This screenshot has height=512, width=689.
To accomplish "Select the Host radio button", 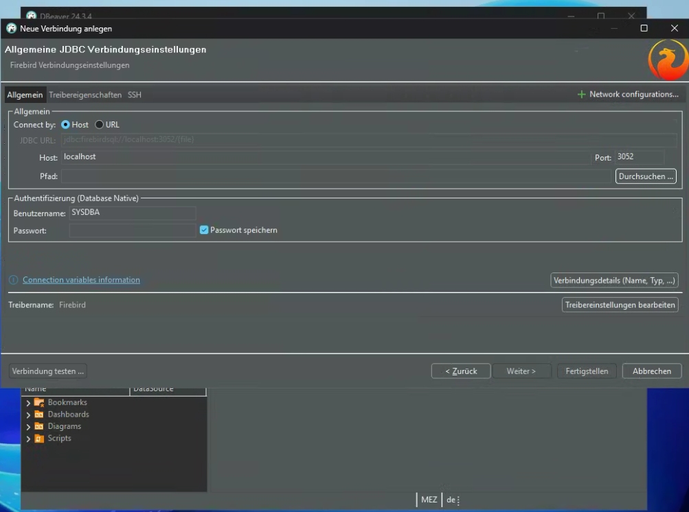I will click(66, 125).
